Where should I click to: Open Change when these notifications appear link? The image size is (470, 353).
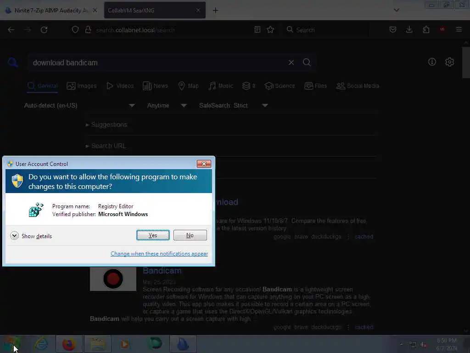point(159,254)
